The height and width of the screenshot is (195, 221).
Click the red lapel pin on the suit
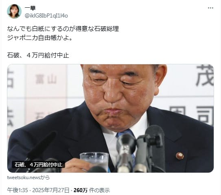180,156
